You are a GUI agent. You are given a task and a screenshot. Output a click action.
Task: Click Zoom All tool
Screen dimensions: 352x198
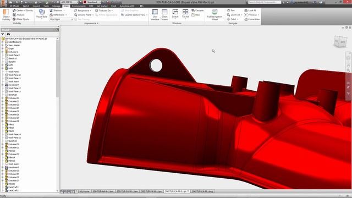[233, 15]
